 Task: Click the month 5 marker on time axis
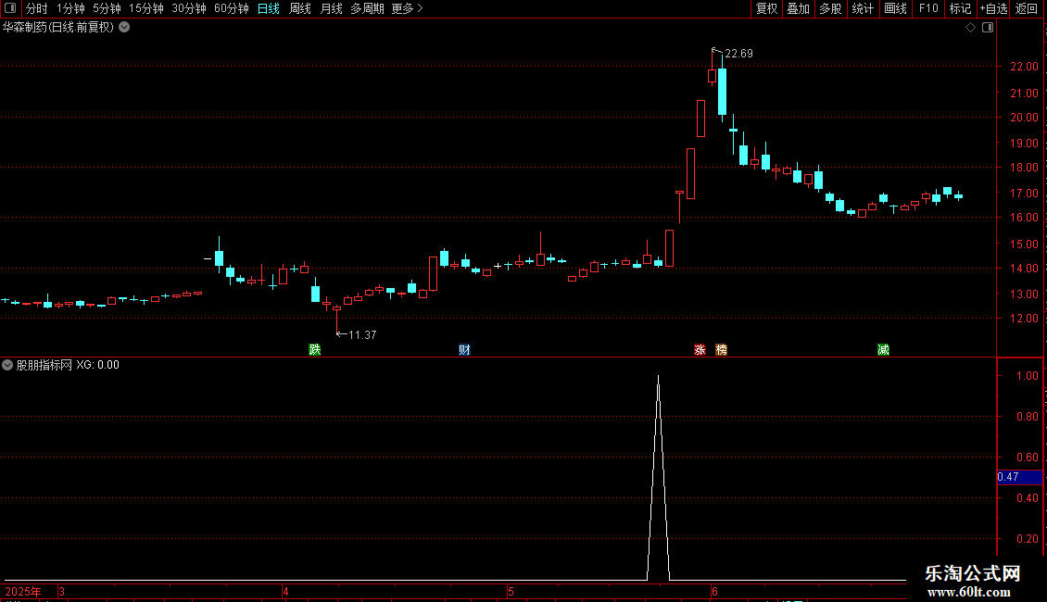click(x=511, y=592)
